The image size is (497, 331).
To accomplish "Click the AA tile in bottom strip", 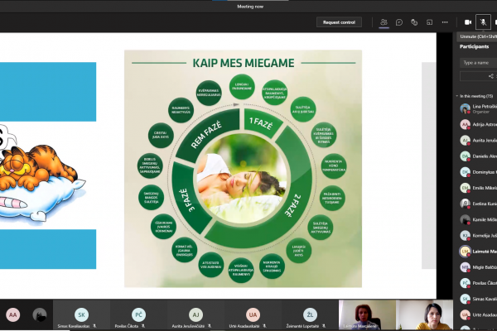I will pos(12,314).
